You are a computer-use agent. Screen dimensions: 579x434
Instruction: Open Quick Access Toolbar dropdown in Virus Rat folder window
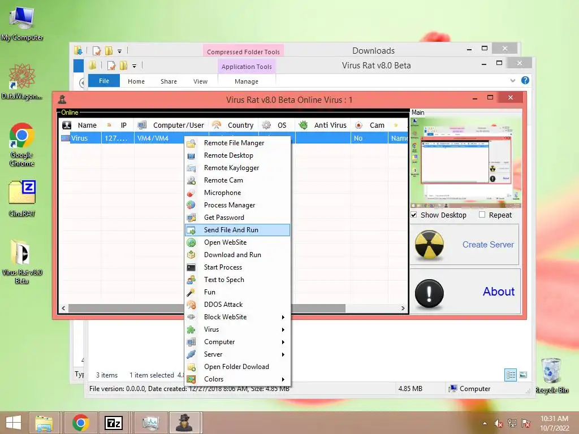point(135,66)
